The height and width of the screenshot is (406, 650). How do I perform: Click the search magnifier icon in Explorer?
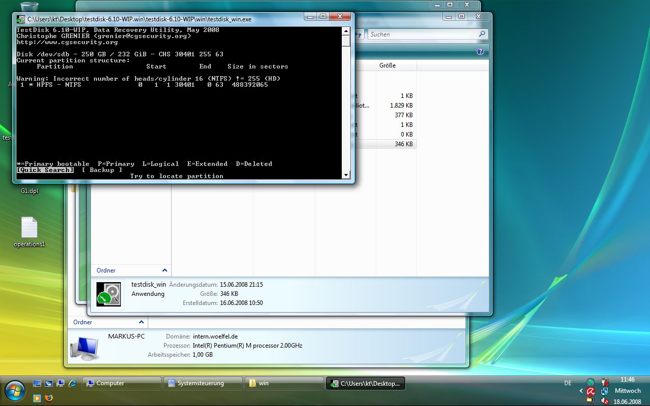482,34
